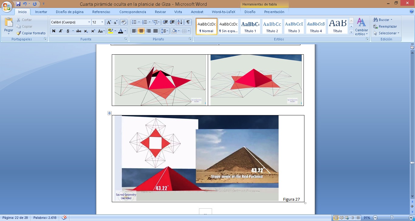Open the font color dropdown arrow
Viewport: 415px width, 221px height.
(126, 31)
